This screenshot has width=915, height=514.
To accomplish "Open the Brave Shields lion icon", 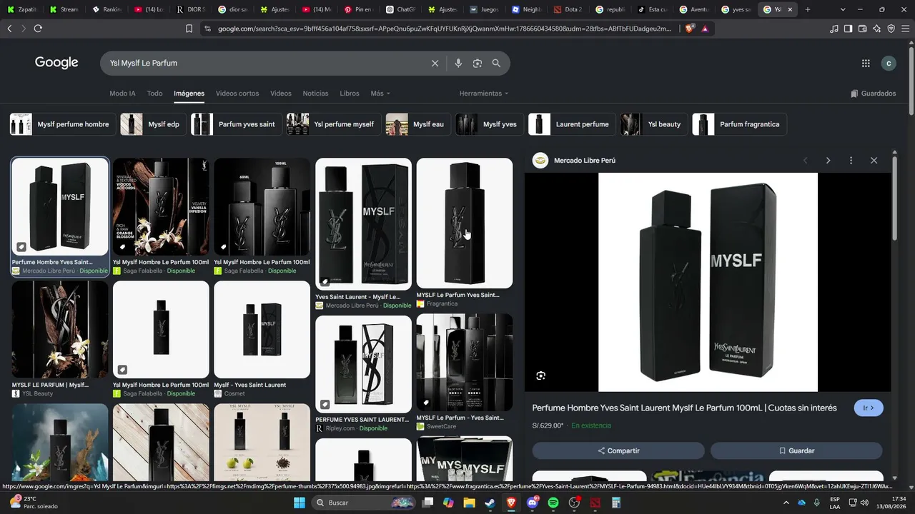I will click(x=690, y=29).
